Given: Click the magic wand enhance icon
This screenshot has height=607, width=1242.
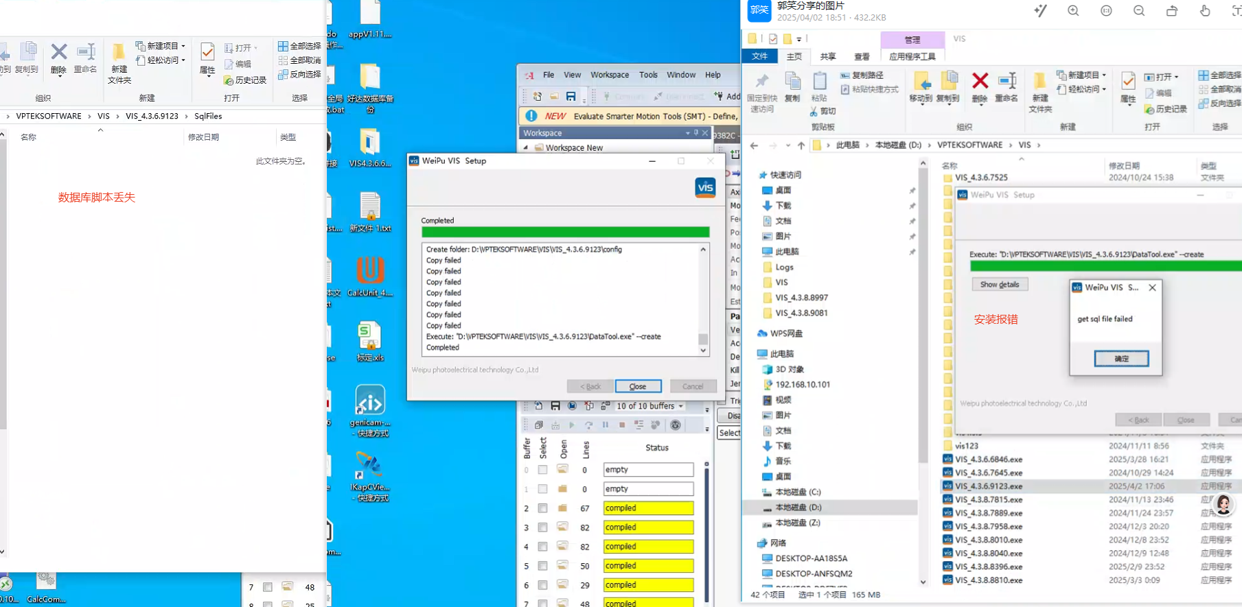Looking at the screenshot, I should click(1040, 11).
